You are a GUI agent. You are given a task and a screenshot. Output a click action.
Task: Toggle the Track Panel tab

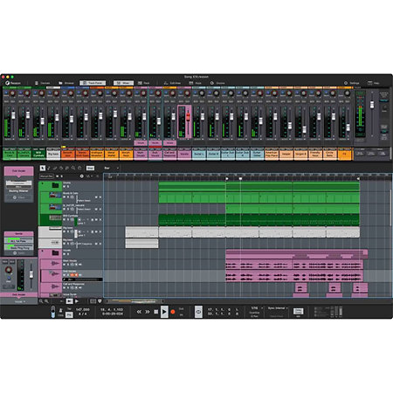coord(93,83)
